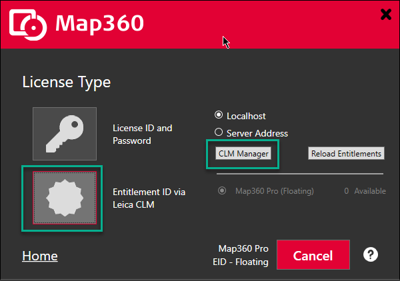Choose the Entitlement ID seal icon

(x=65, y=198)
